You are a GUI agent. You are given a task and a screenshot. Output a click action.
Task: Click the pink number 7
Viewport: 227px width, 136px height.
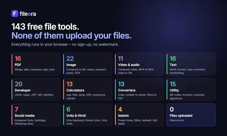click(x=16, y=110)
